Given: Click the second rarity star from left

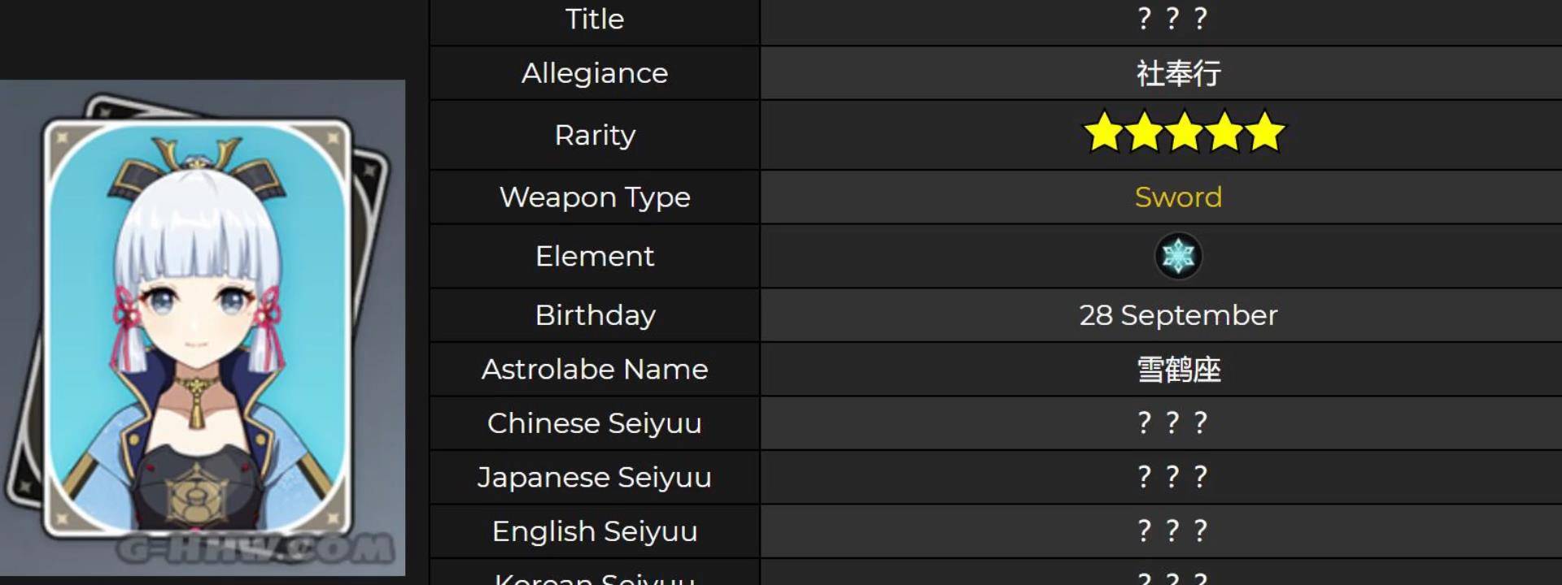Looking at the screenshot, I should 1144,133.
